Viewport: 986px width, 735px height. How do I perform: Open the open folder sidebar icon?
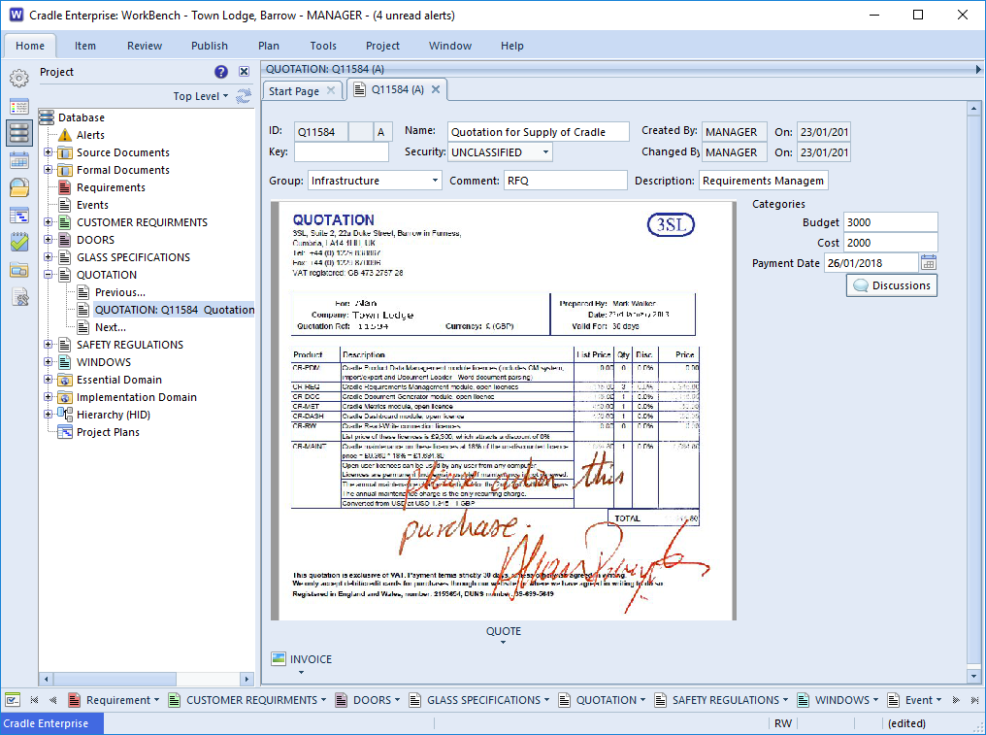point(18,187)
